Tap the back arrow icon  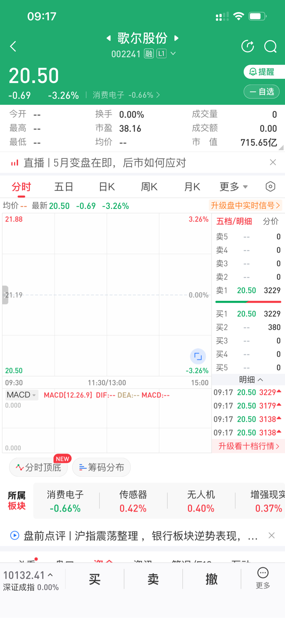click(13, 46)
